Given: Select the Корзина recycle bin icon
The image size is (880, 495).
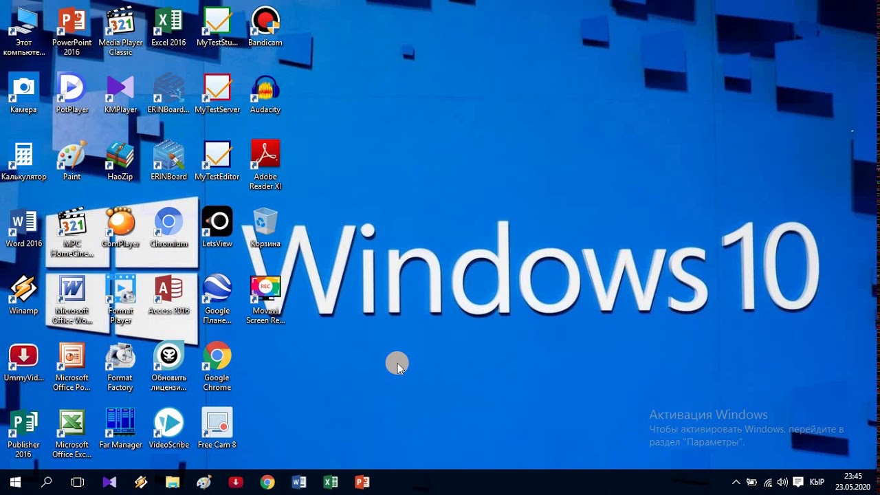Looking at the screenshot, I should pos(265,228).
